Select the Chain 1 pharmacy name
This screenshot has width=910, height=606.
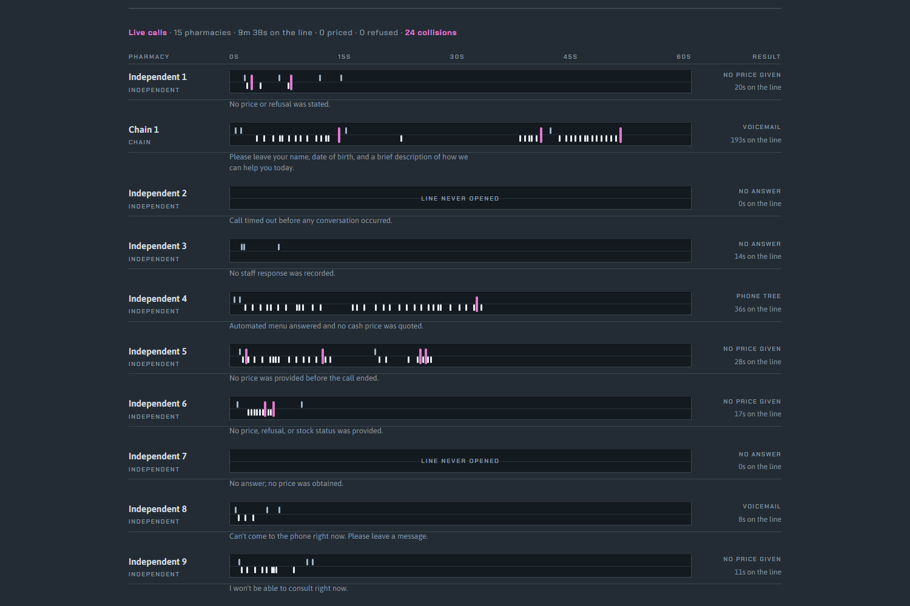click(144, 130)
